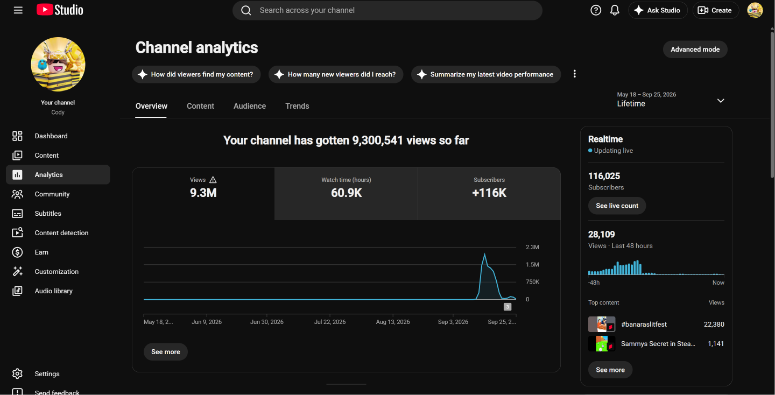Click the 22,380 views value
Screen dimensions: 775x395
(714, 325)
